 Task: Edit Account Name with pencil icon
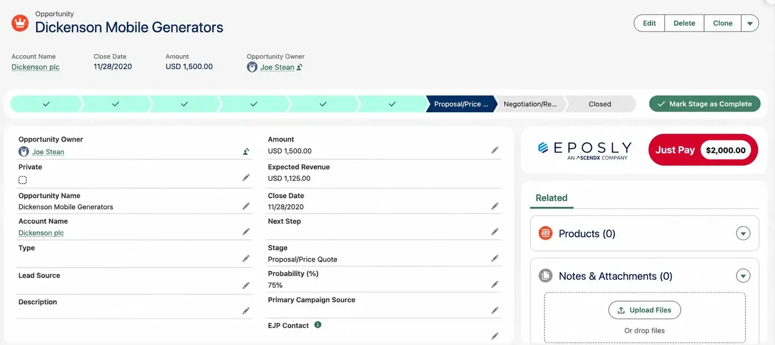(246, 232)
